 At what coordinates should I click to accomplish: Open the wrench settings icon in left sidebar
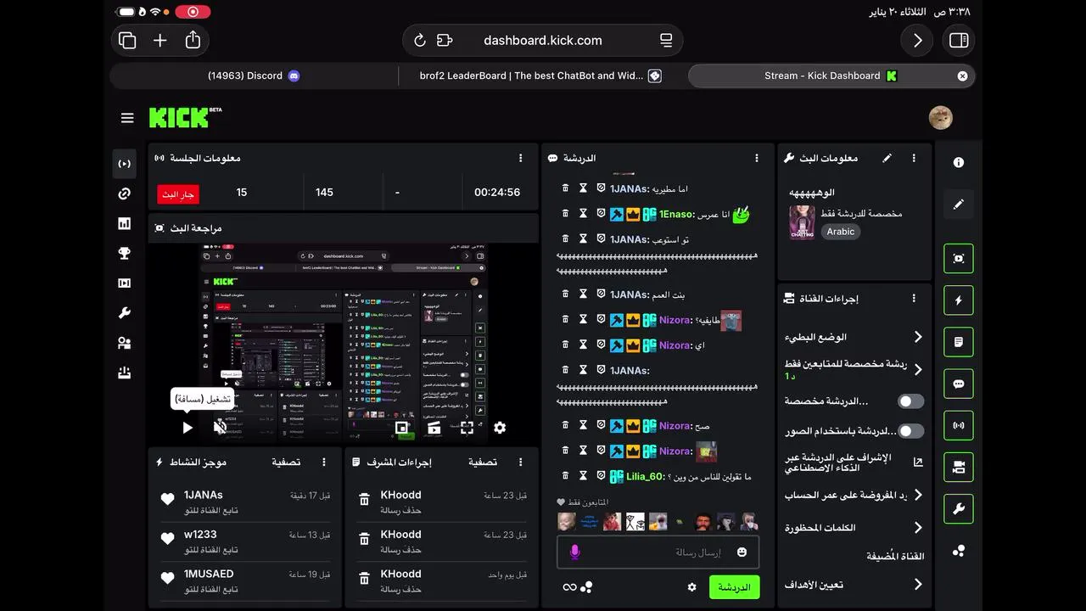tap(125, 313)
